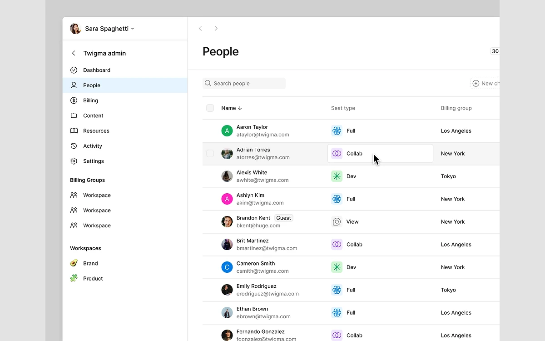Click email csmith@twigma.com
The height and width of the screenshot is (341, 545).
tap(263, 271)
